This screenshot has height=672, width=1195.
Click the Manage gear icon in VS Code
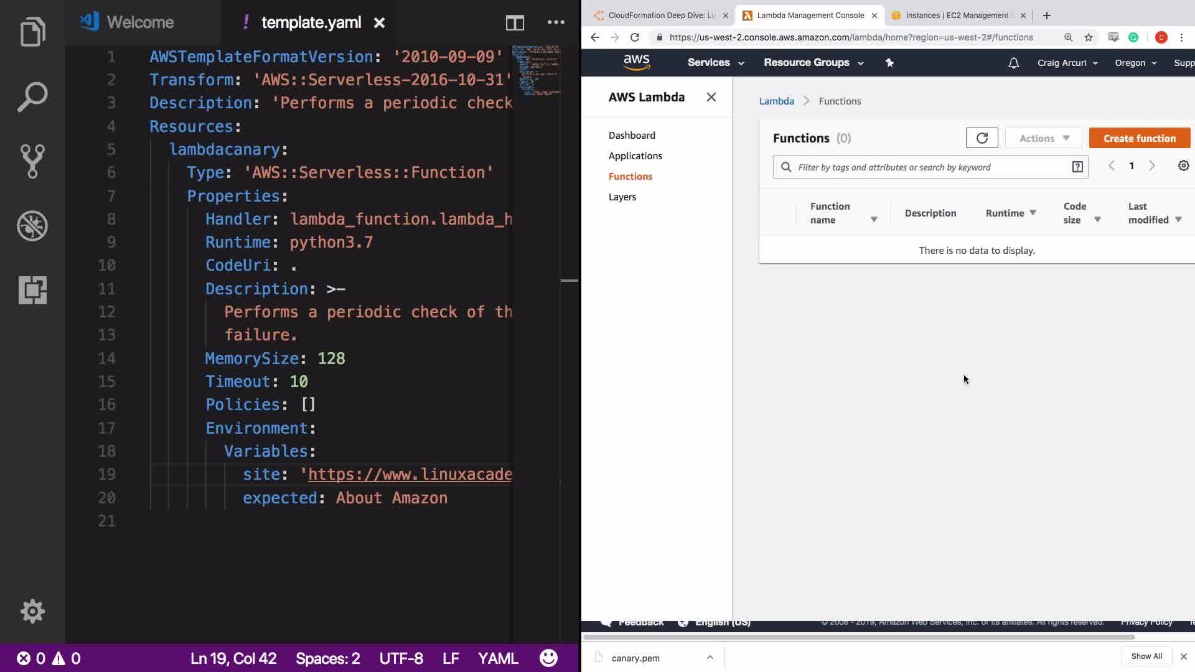(32, 612)
